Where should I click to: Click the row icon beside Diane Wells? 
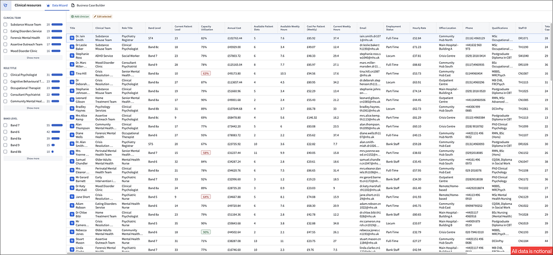pos(72,135)
